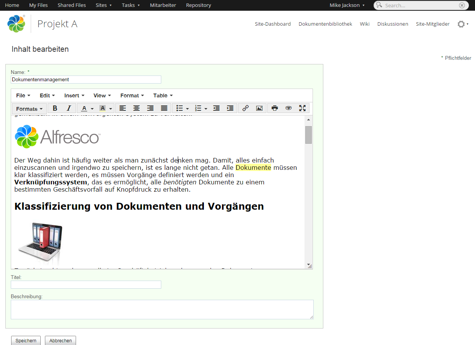Justify the text
Screen dimensions: 475x345
pos(164,108)
